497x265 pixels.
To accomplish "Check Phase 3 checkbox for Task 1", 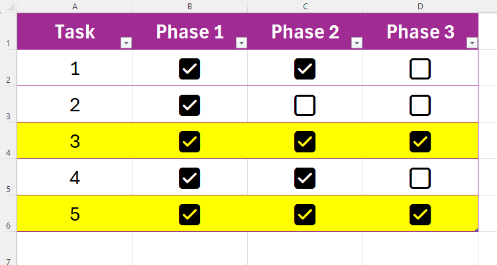I will pyautogui.click(x=420, y=68).
